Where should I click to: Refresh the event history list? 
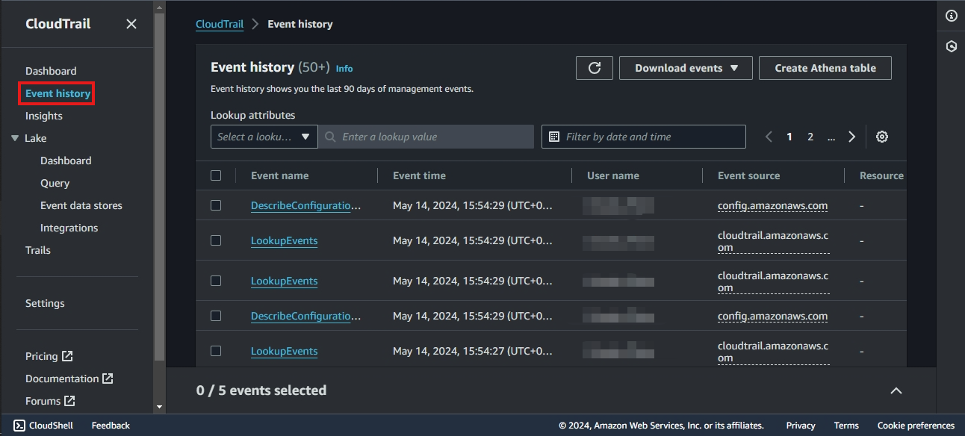pos(595,68)
